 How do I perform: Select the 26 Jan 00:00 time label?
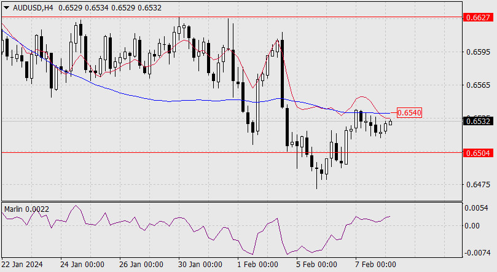141,265
